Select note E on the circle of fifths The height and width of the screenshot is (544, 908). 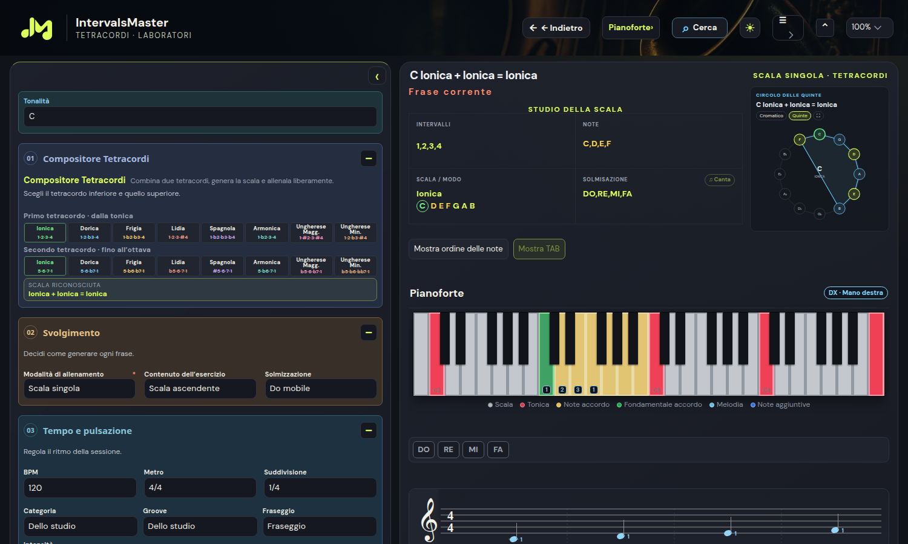[x=854, y=194]
